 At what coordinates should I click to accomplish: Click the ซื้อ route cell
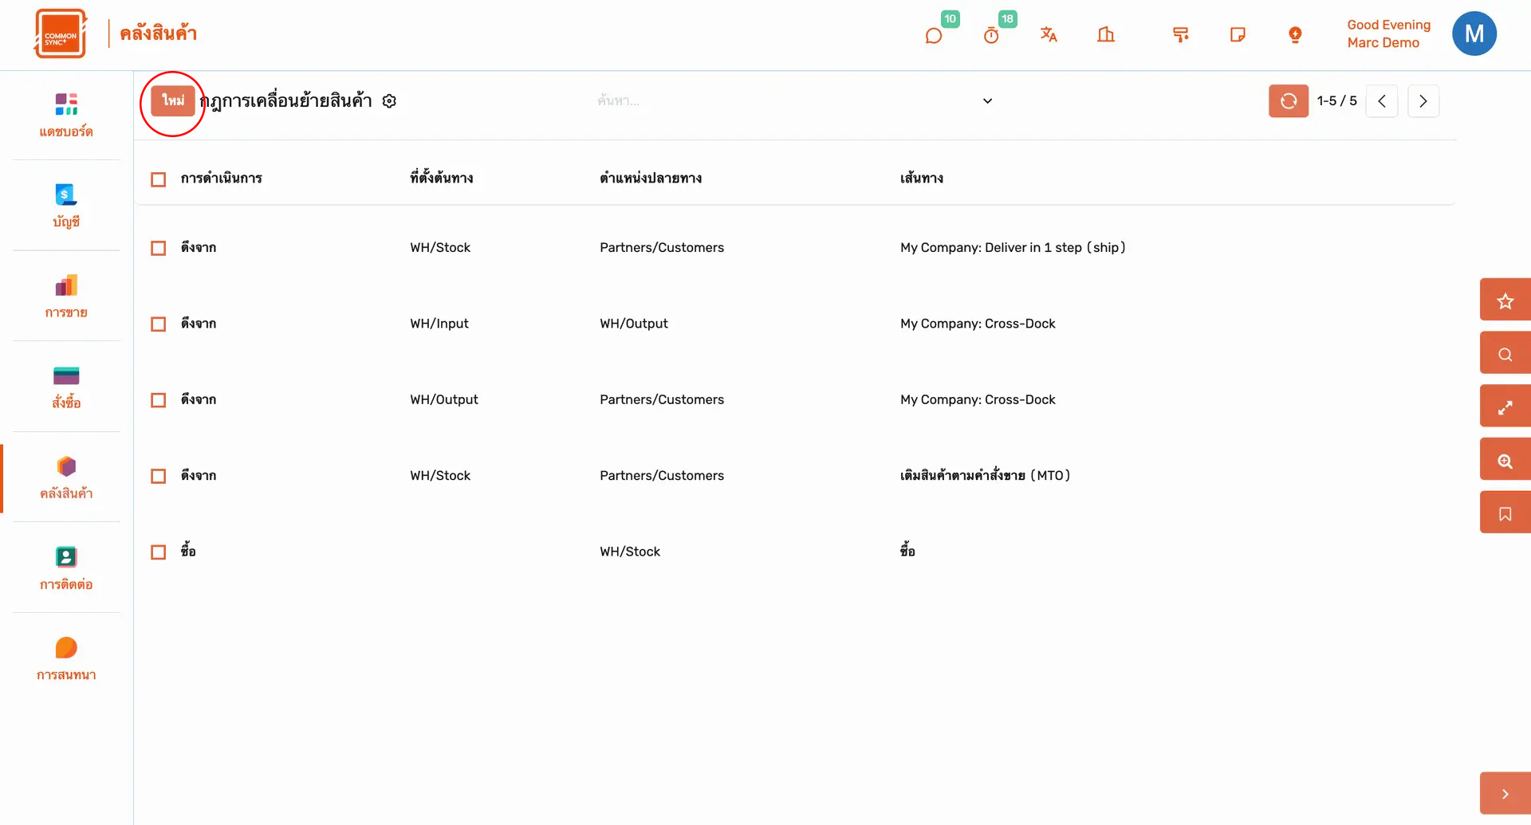tap(907, 551)
